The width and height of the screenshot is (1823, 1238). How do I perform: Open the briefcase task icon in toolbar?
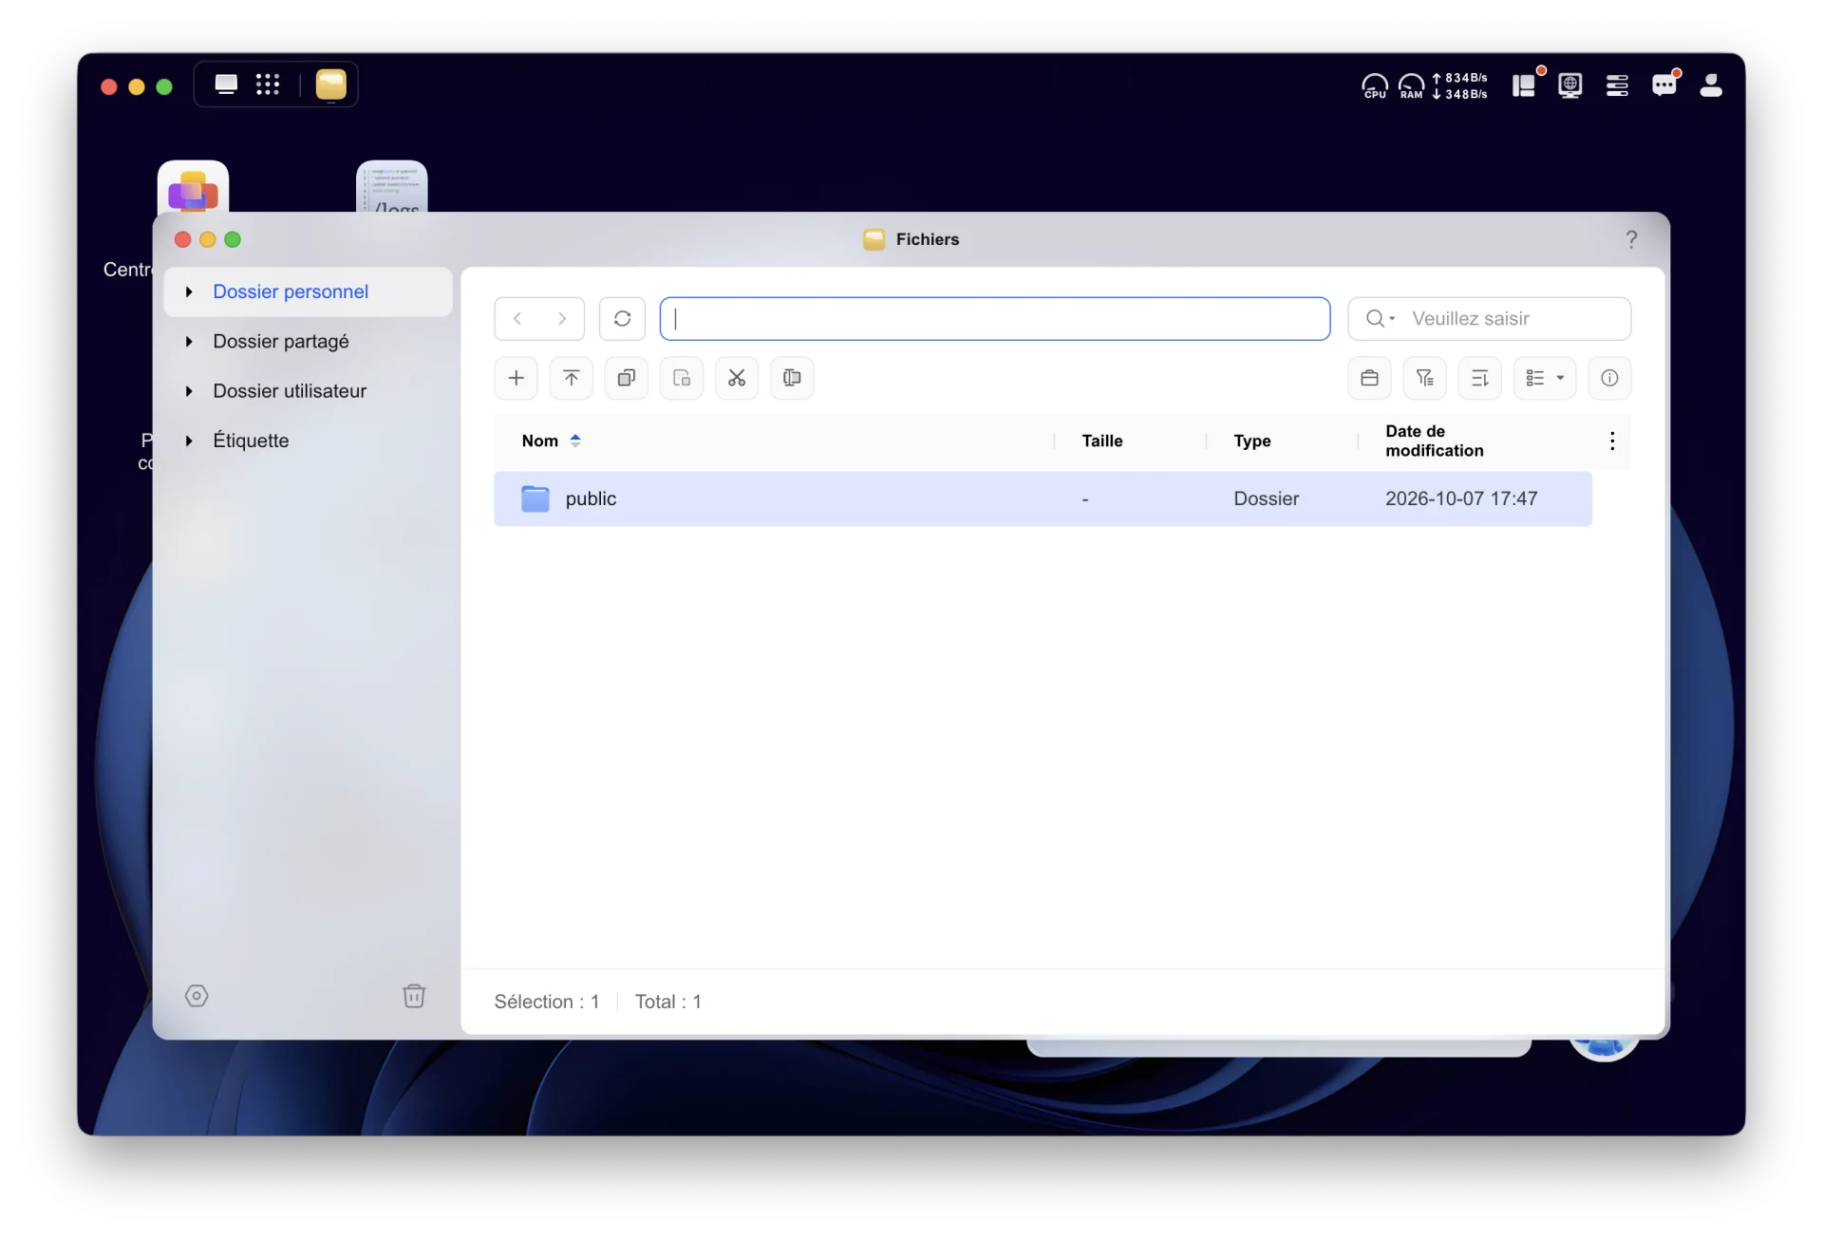click(x=1369, y=378)
